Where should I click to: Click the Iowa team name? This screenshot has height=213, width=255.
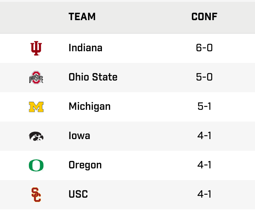coord(79,136)
